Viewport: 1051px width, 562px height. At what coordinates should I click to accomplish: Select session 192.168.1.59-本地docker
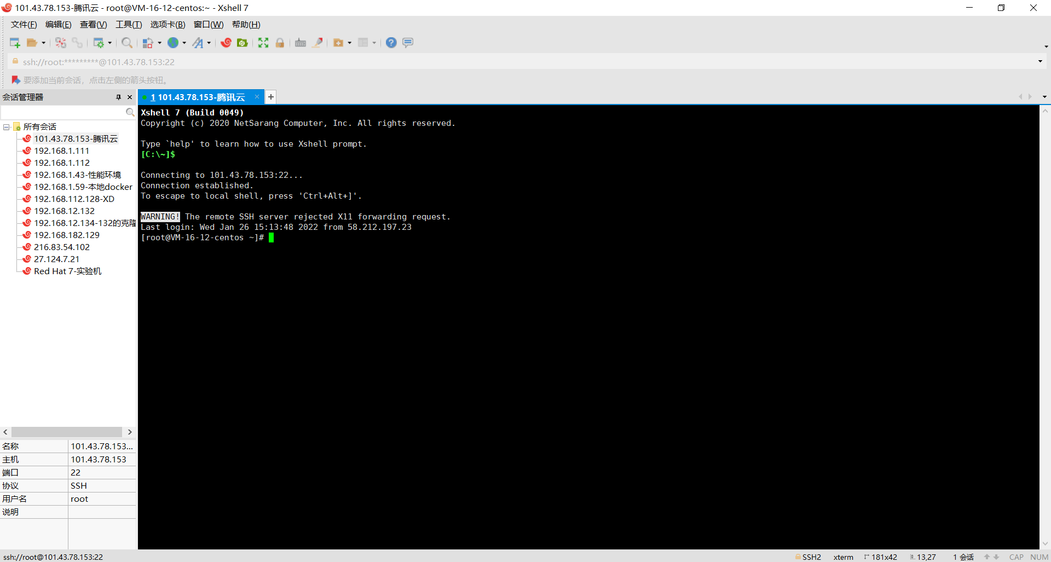pyautogui.click(x=83, y=187)
